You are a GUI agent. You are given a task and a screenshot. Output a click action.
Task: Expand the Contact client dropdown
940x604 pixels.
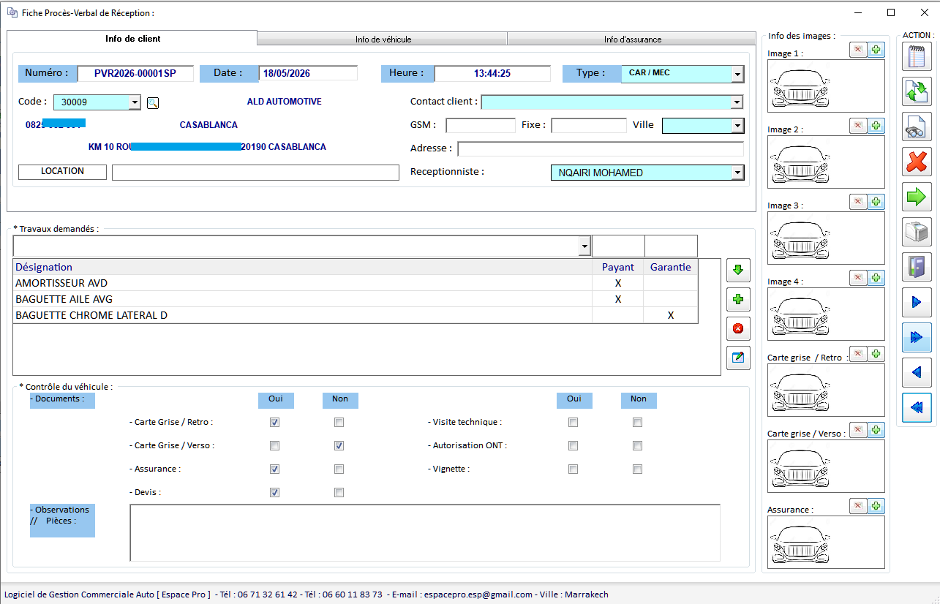737,102
